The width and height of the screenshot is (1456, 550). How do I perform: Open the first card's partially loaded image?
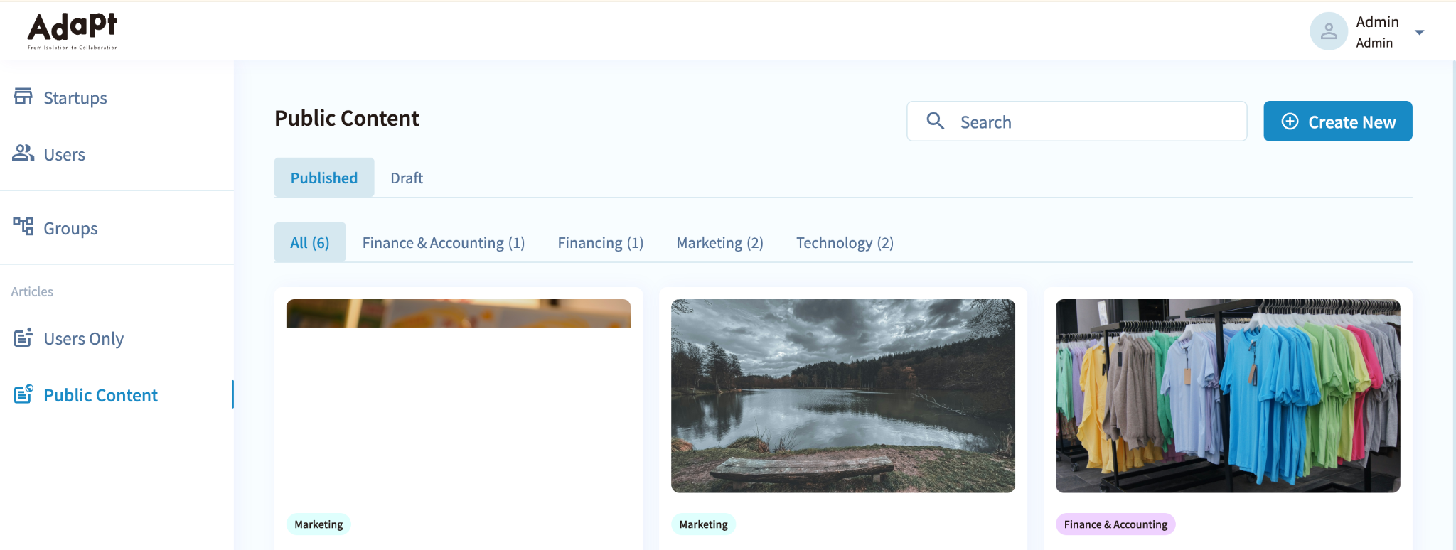pos(459,313)
